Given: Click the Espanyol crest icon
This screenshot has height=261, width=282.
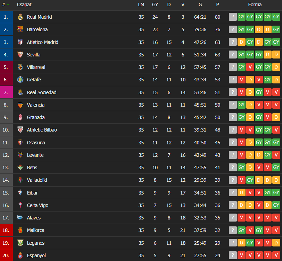Looking at the screenshot, I should (x=20, y=255).
